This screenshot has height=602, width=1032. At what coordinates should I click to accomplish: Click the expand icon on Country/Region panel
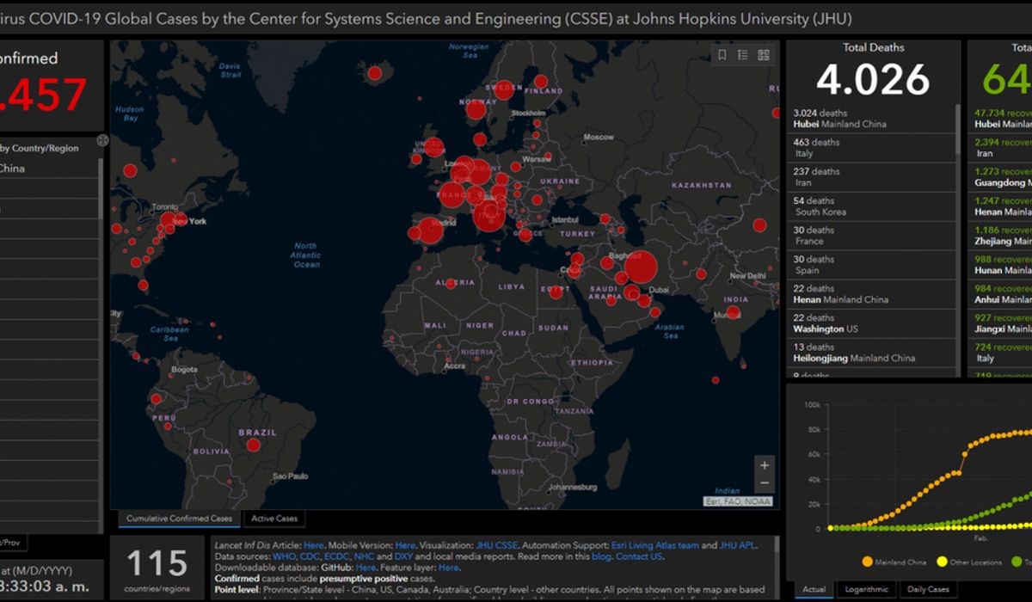102,139
